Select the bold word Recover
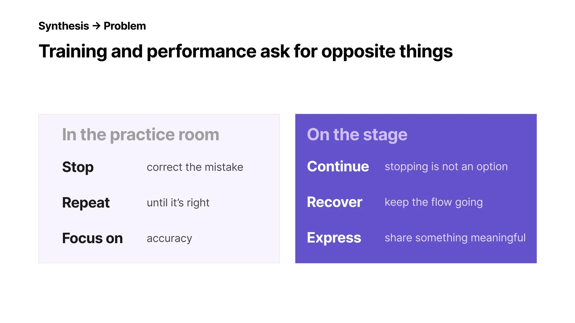 [x=335, y=202]
